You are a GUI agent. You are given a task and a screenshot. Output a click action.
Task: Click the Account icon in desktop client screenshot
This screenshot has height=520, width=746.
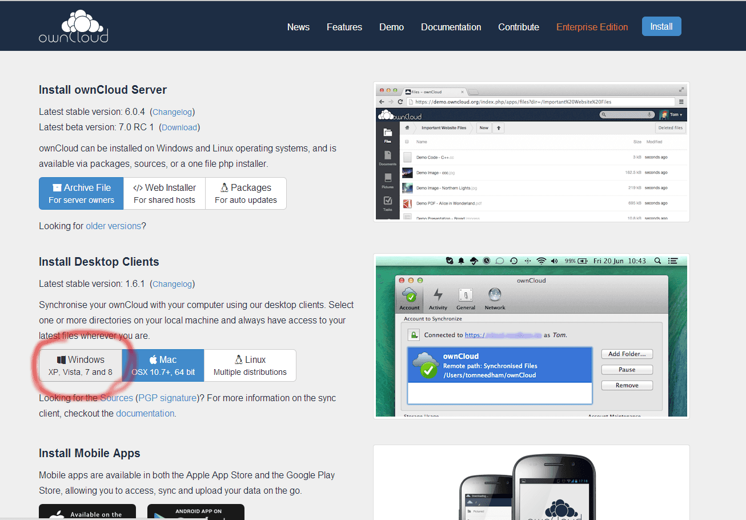410,298
